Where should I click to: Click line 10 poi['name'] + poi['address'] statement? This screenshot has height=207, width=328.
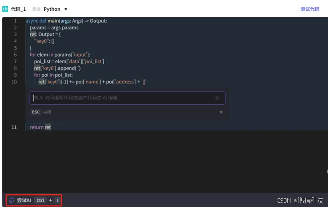point(92,82)
